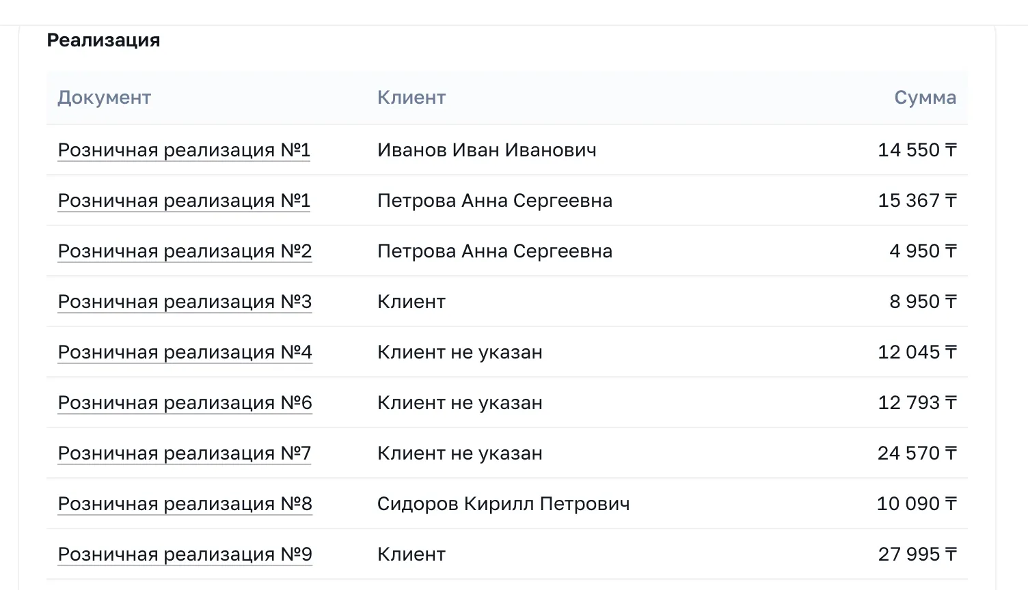Select Петрова Анна Сергеевна in the №2 row
Screen dimensions: 1028x590
pyautogui.click(x=495, y=251)
